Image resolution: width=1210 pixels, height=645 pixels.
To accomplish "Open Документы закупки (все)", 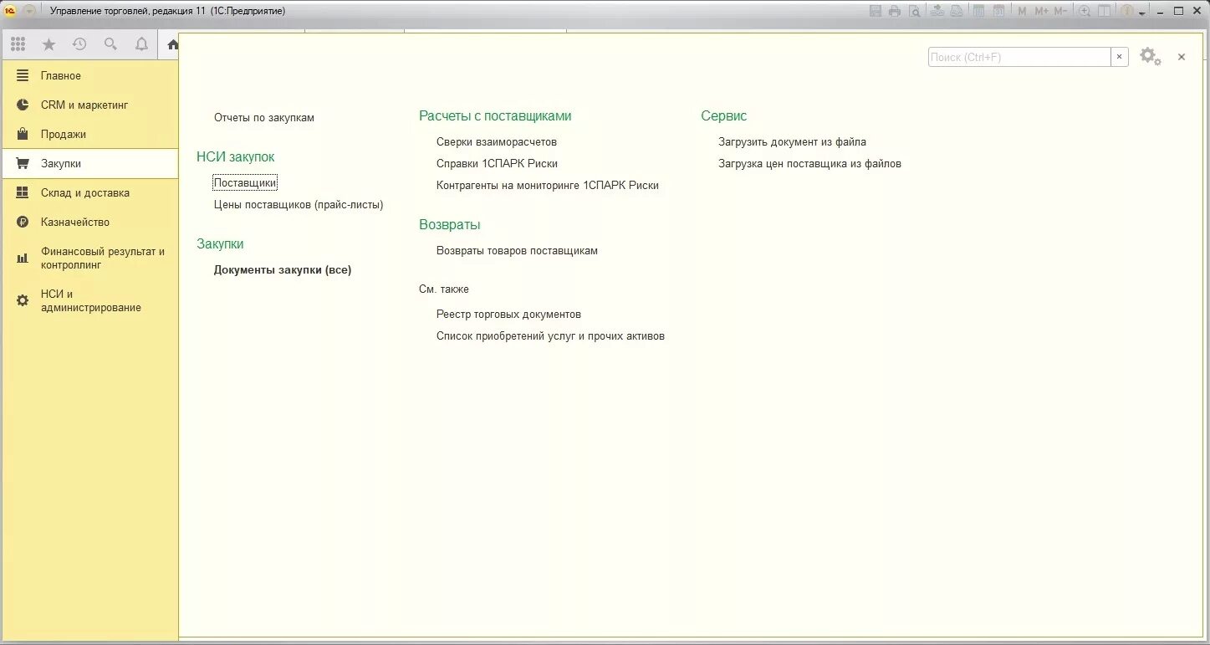I will pyautogui.click(x=283, y=269).
